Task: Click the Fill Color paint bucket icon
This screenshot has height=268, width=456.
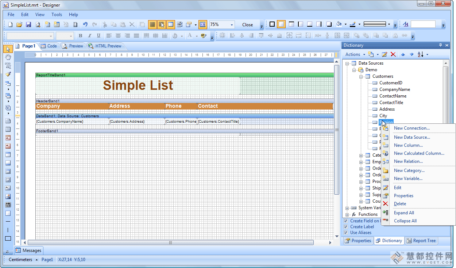Action: tap(339, 24)
